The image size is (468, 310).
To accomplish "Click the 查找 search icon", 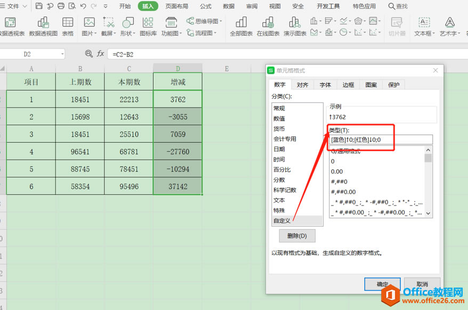I will pos(398,6).
